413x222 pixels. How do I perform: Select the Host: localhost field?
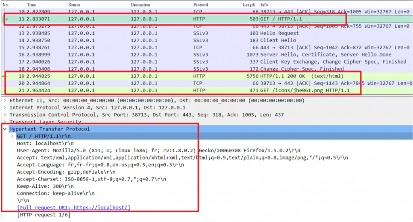pyautogui.click(x=45, y=143)
